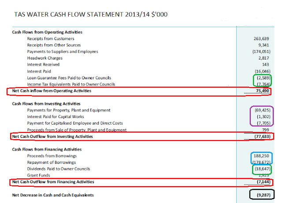Viewport: 282px width, 203px height.
Task: Select the label 'Interest Received'
Action: [x=43, y=65]
